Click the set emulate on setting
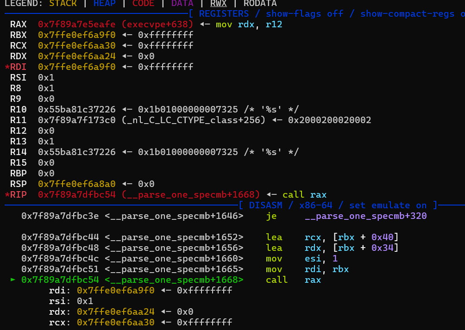465x330 pixels. (396, 205)
